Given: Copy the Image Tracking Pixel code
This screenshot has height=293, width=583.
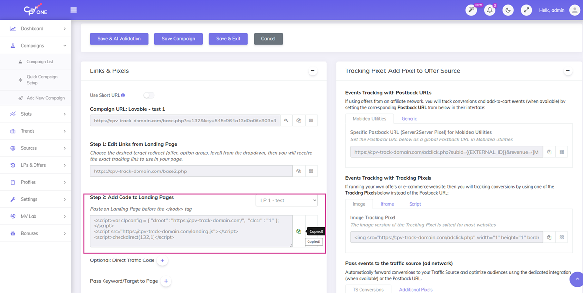Looking at the screenshot, I should (549, 237).
